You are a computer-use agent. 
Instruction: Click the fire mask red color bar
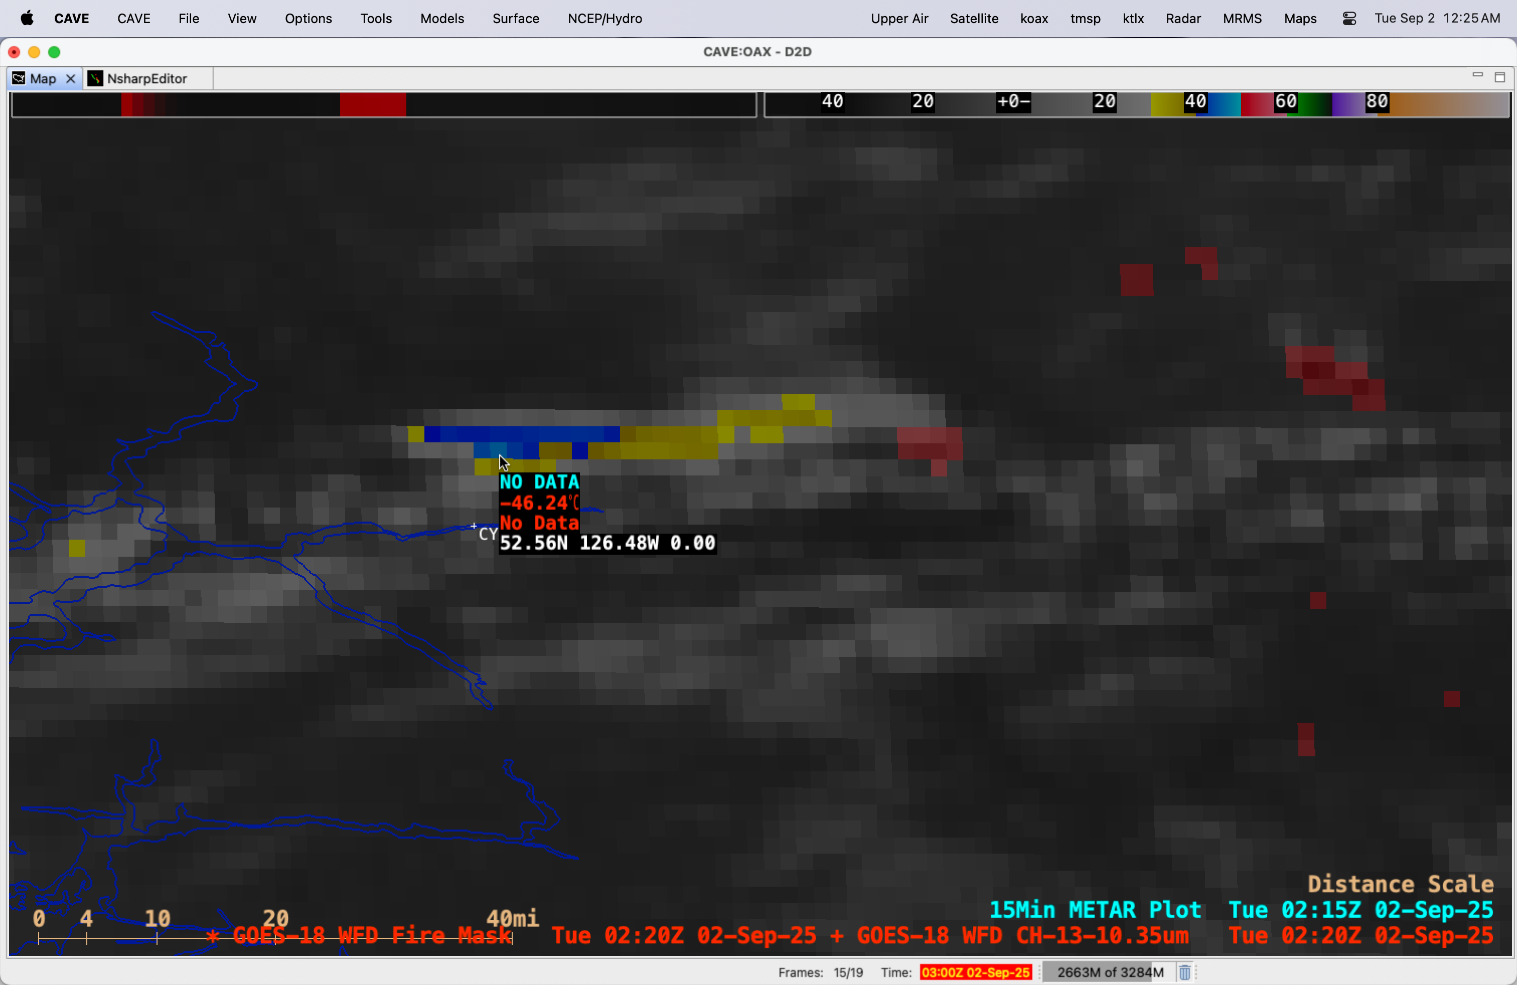(373, 104)
